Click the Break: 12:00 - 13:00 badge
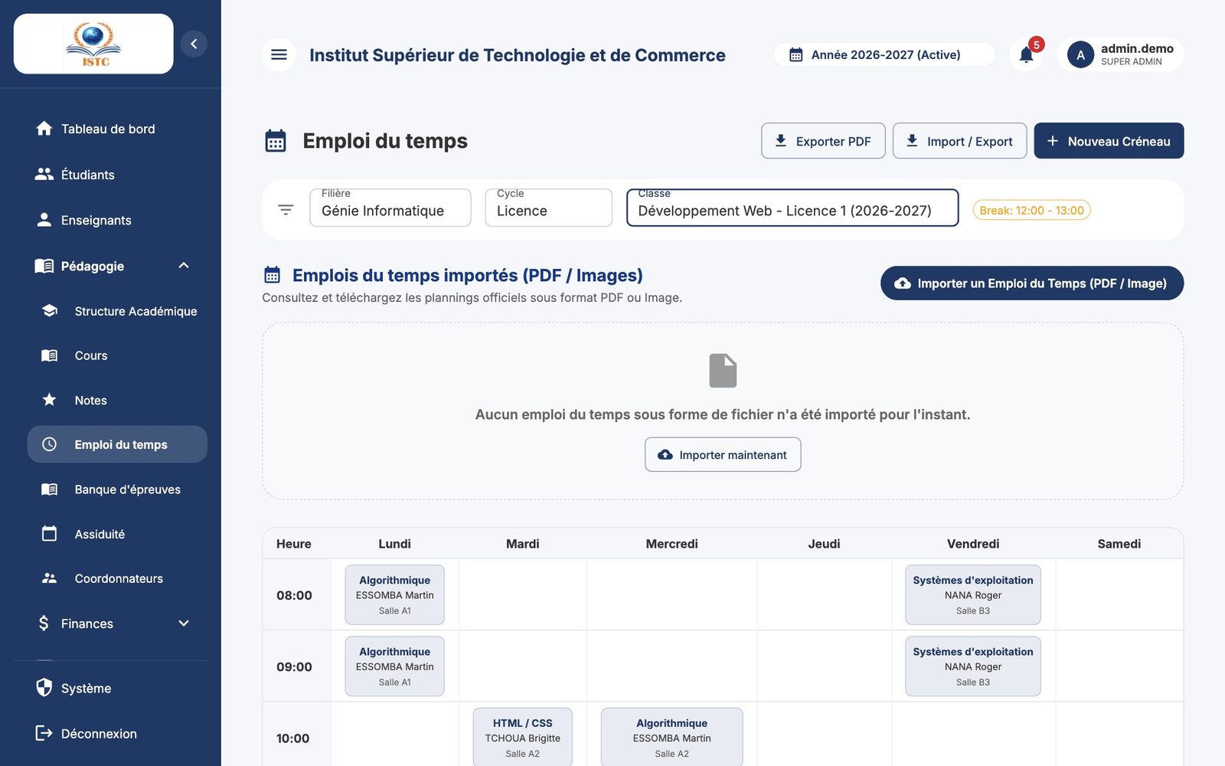Image resolution: width=1225 pixels, height=766 pixels. click(1031, 210)
